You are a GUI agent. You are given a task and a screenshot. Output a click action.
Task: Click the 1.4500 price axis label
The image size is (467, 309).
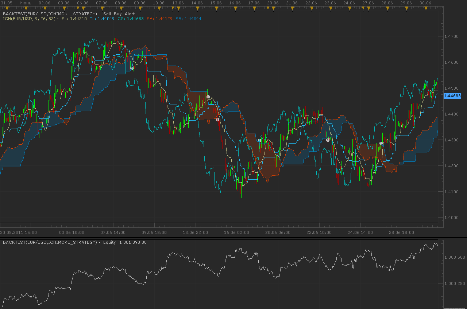coord(451,89)
